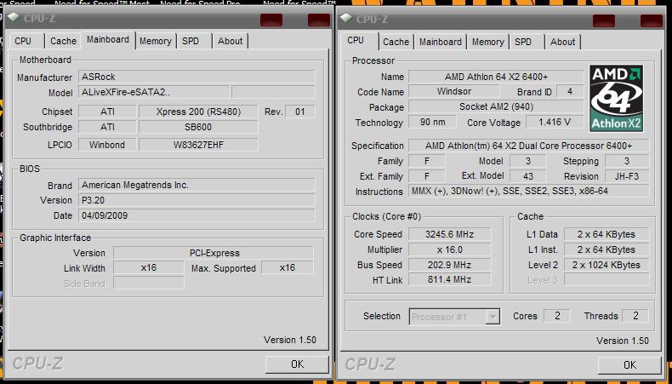Click the Link Width x16 value
This screenshot has width=672, height=384.
click(x=149, y=267)
